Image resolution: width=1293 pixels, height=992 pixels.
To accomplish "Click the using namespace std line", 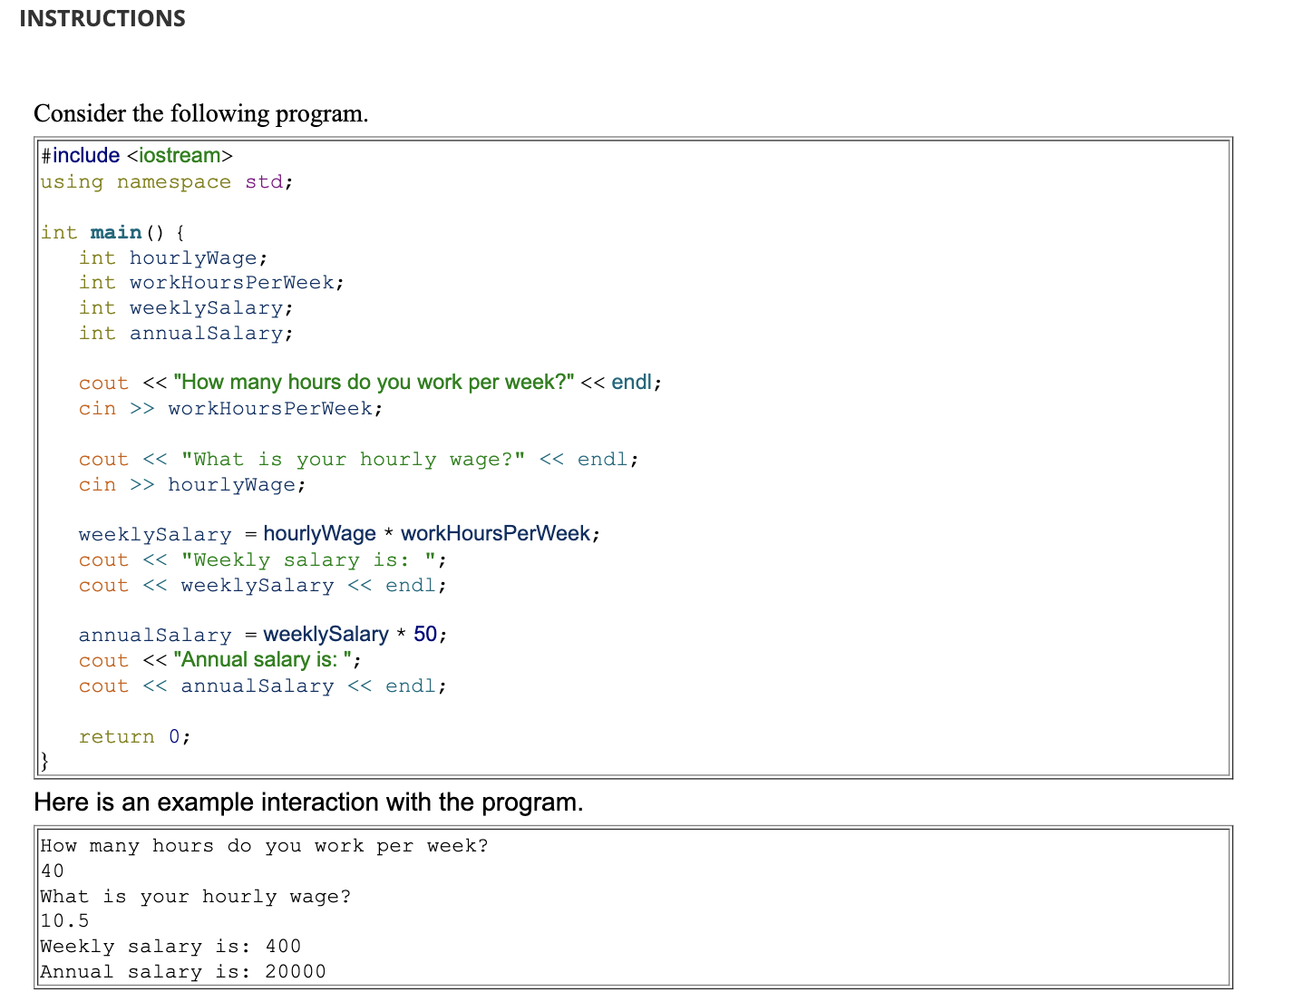I will (x=165, y=181).
